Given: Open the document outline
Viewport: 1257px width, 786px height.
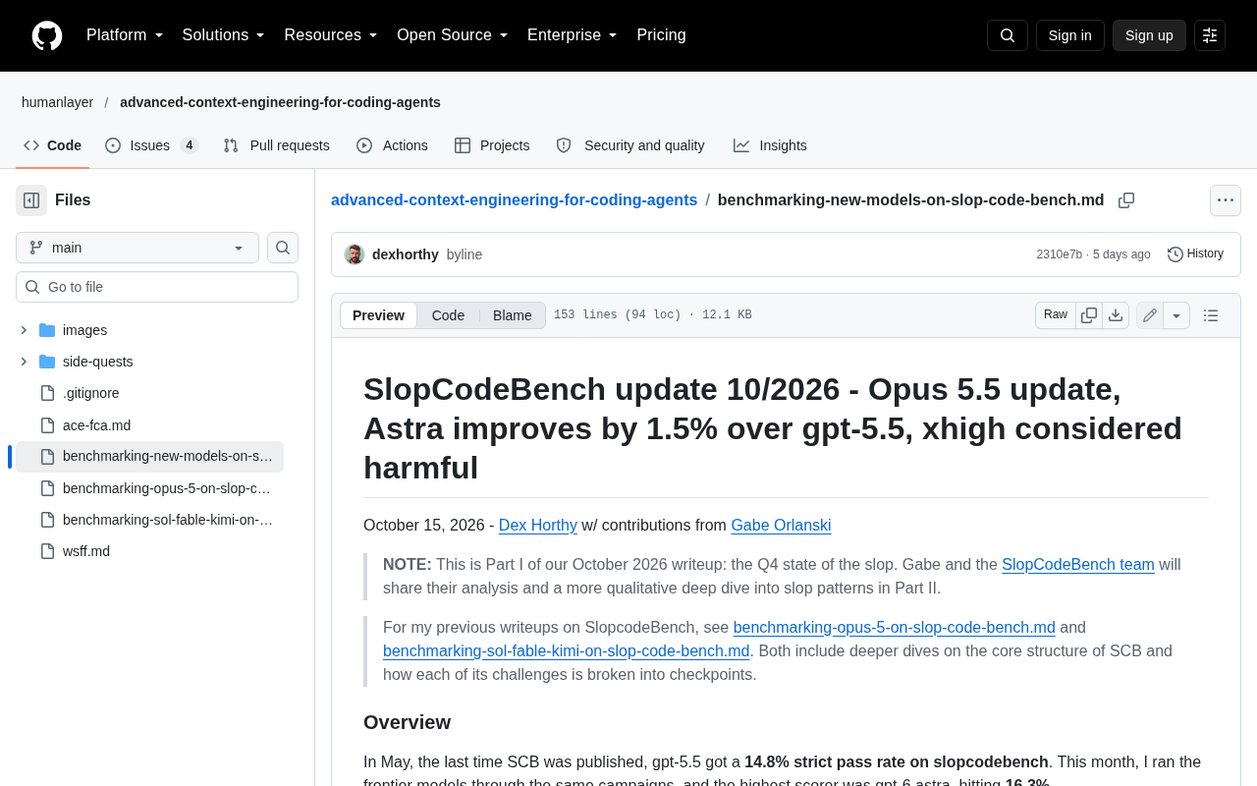Looking at the screenshot, I should click(x=1211, y=315).
